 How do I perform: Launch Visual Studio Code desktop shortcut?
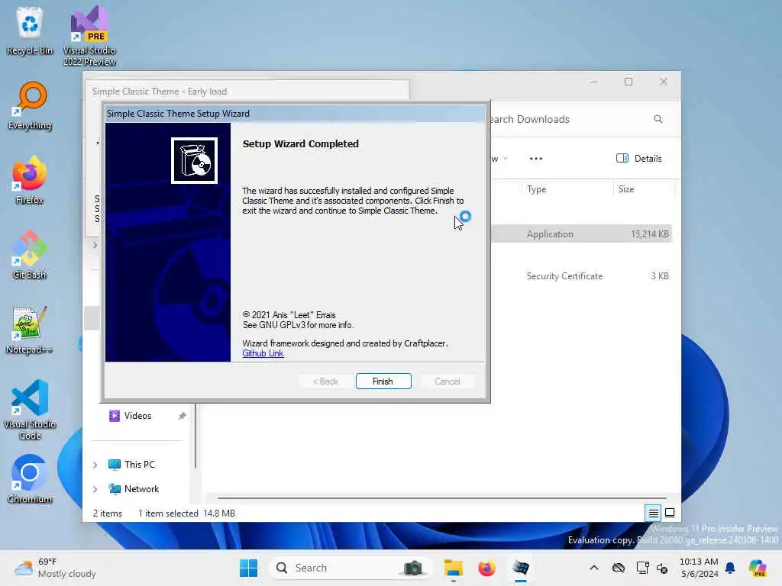coord(30,410)
